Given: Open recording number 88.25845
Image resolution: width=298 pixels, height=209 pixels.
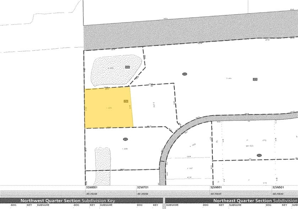Looking at the screenshot, I should click(x=215, y=194).
